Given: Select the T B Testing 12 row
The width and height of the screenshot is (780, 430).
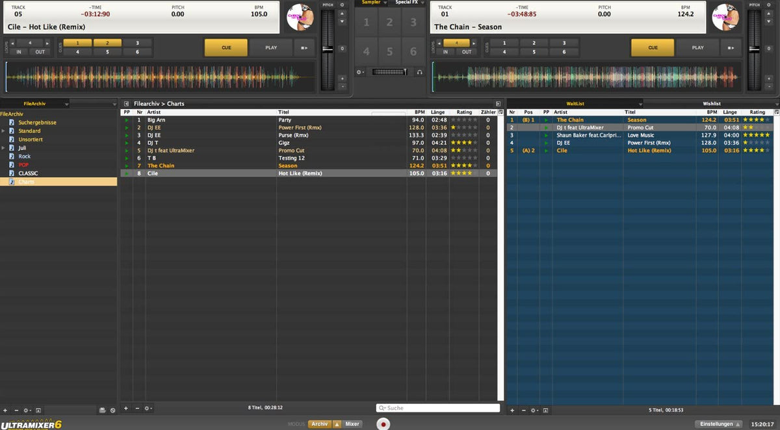Looking at the screenshot, I should pyautogui.click(x=309, y=158).
